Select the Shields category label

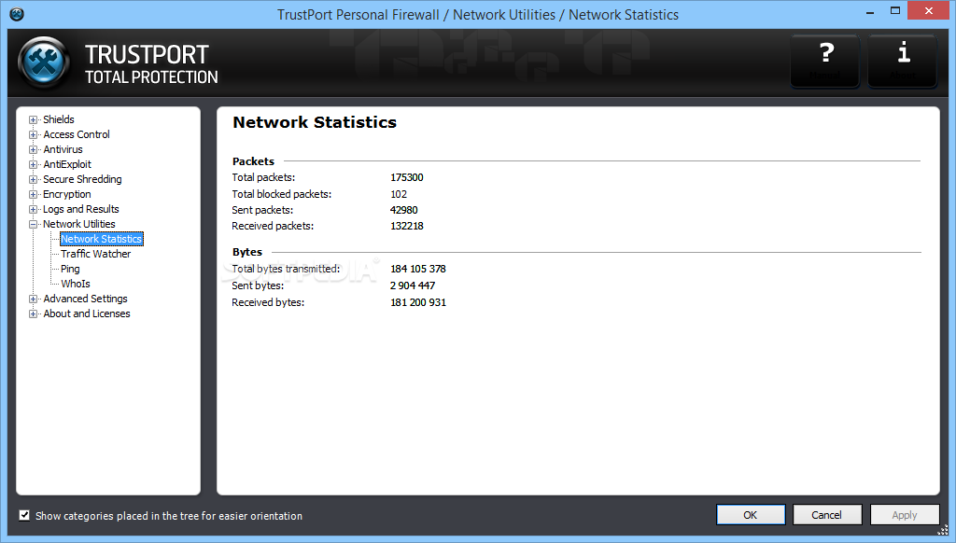[x=59, y=119]
